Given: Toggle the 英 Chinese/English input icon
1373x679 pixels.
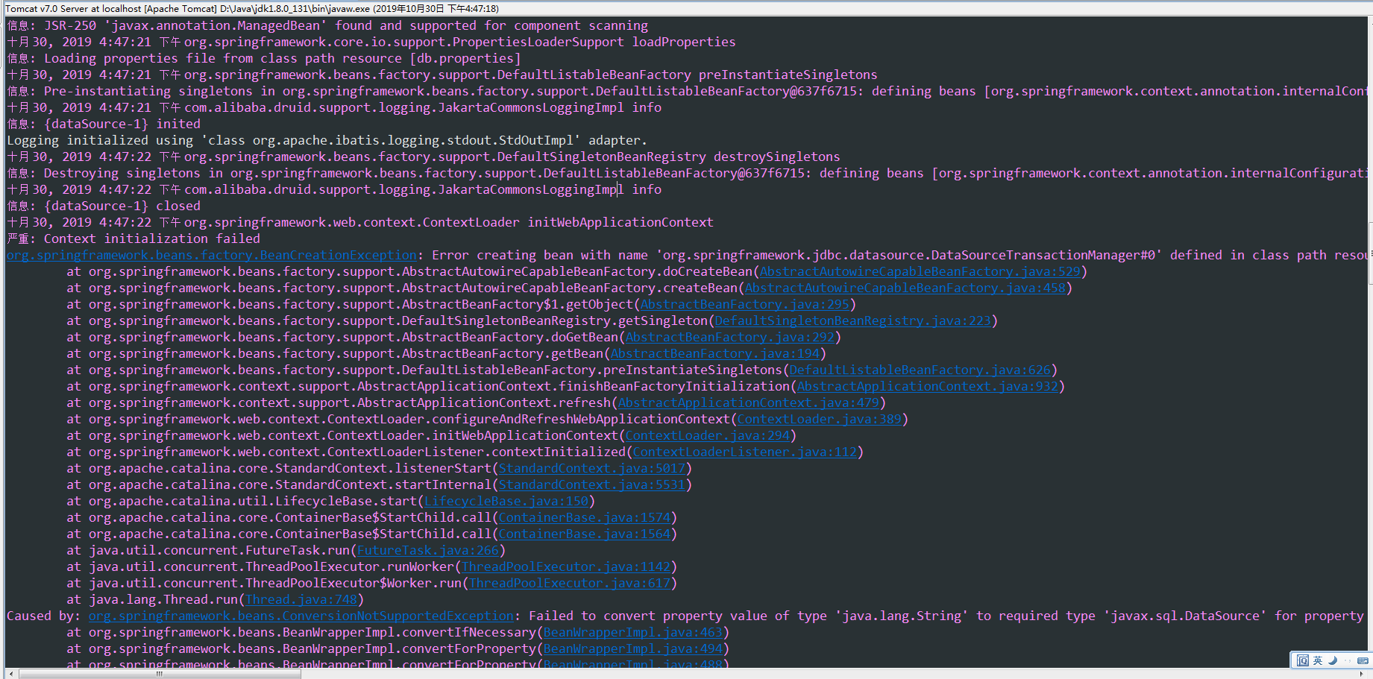Looking at the screenshot, I should click(1318, 660).
